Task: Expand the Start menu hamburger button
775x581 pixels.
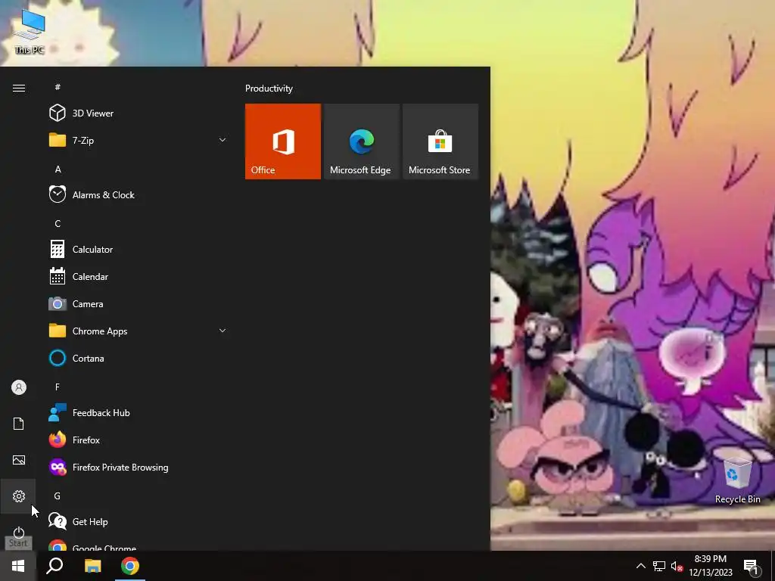Action: [x=19, y=88]
